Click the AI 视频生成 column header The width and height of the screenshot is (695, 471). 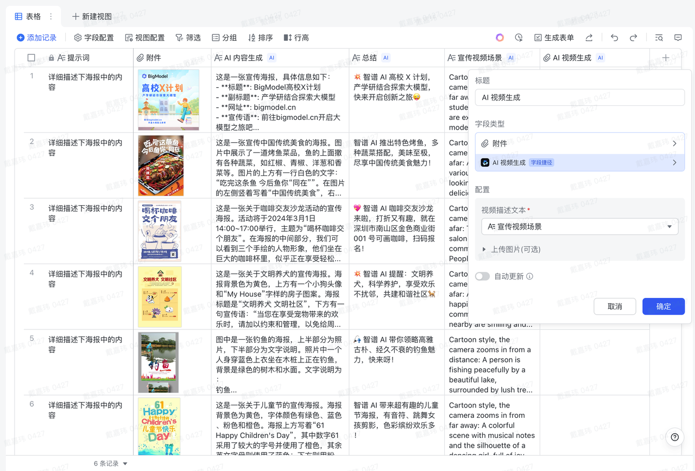point(595,58)
